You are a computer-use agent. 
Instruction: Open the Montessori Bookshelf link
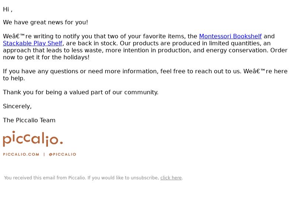pyautogui.click(x=230, y=36)
